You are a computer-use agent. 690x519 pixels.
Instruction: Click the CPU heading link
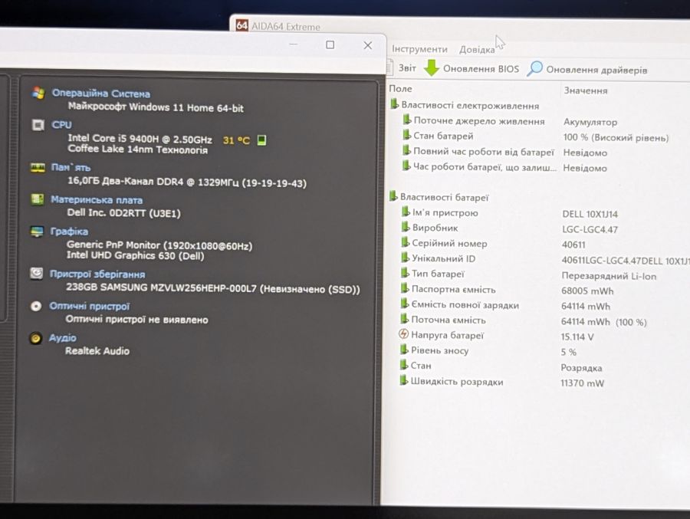click(61, 125)
